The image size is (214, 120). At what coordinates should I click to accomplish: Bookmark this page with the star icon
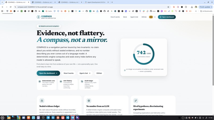click(x=168, y=7)
